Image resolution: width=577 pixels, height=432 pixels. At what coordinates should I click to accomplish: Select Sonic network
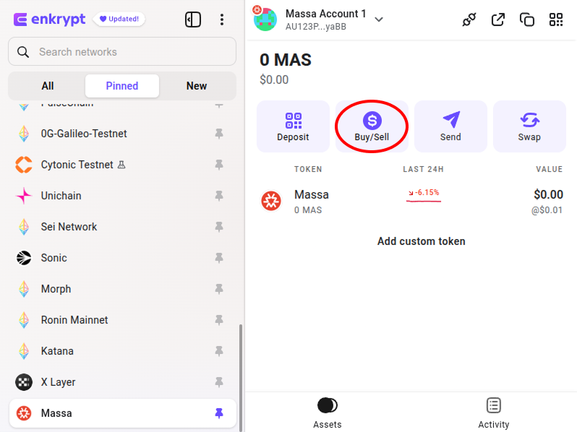122,258
